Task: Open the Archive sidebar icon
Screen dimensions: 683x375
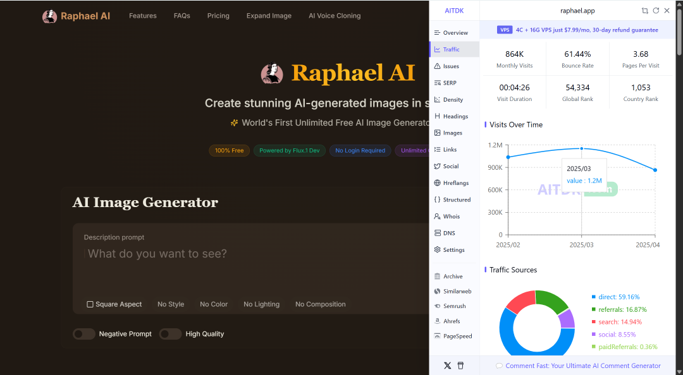Action: (438, 277)
